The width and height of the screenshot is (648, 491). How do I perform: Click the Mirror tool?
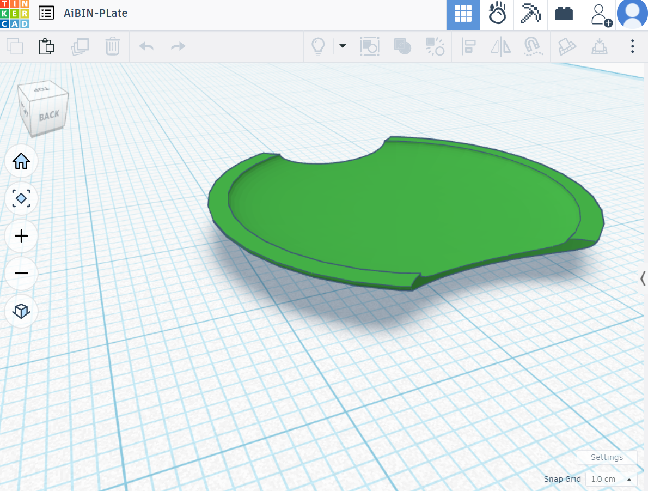[x=500, y=46]
